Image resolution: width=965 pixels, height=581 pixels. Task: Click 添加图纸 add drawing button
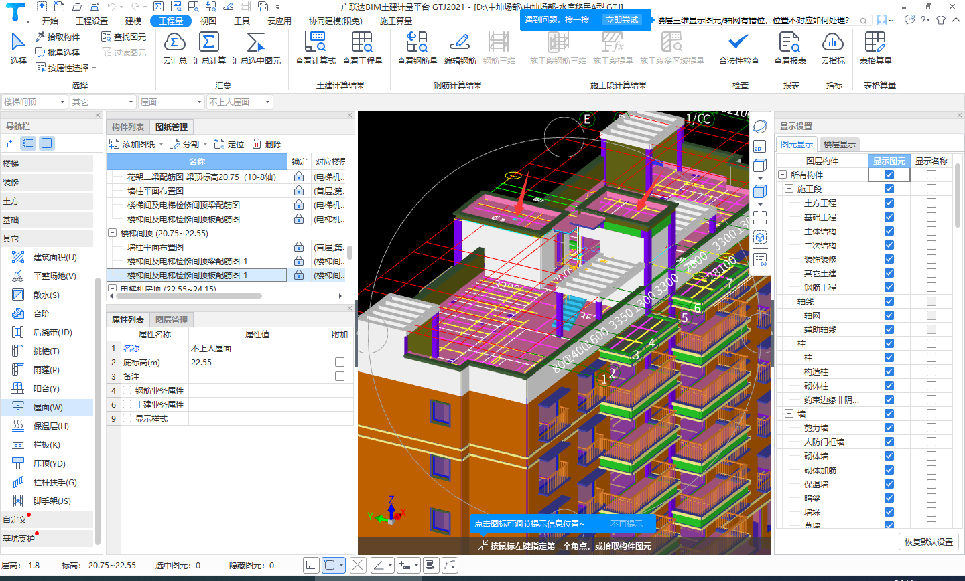[136, 144]
